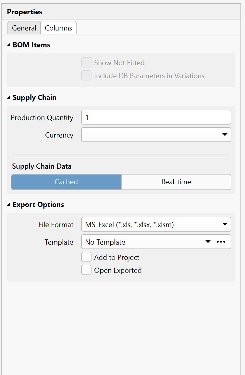
Task: Click the Production Quantity input field
Action: pos(156,117)
